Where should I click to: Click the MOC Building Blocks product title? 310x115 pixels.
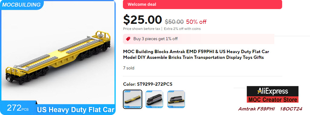click(x=196, y=55)
